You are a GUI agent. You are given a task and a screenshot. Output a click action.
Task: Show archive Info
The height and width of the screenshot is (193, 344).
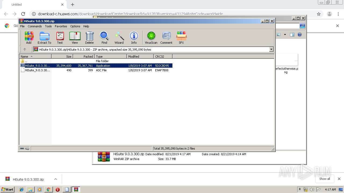click(134, 38)
